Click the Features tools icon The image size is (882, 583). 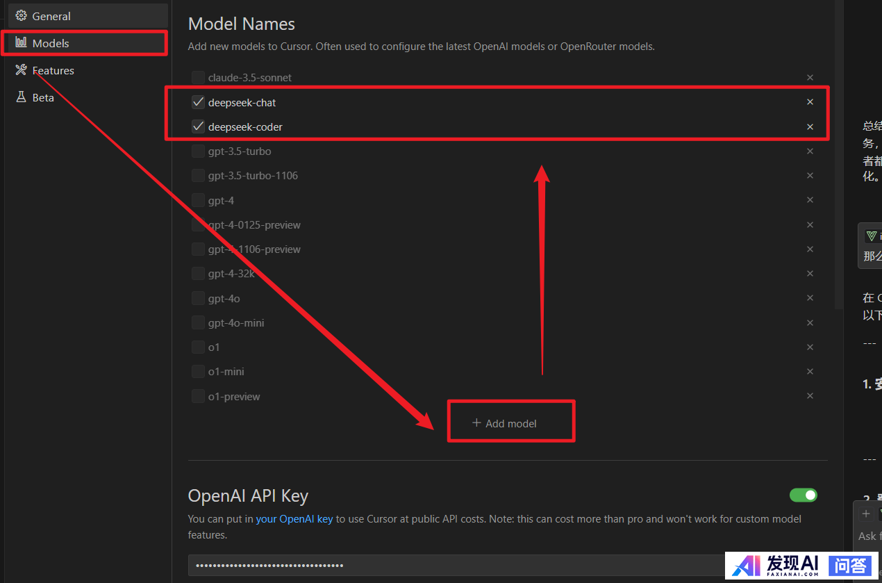[21, 69]
